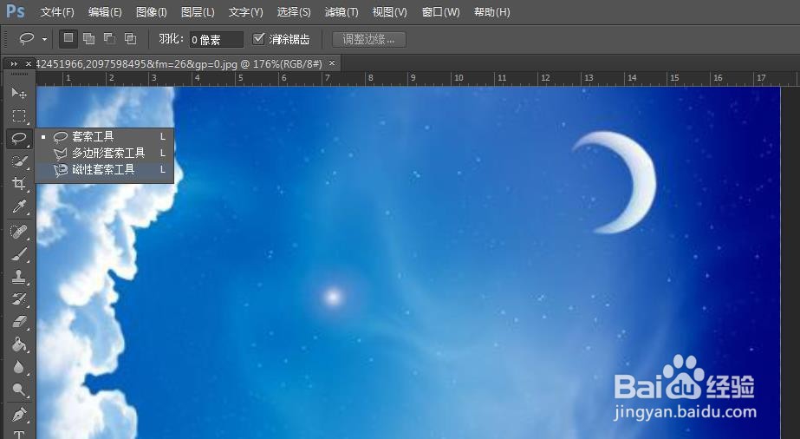Close the jpg document tab
The image size is (800, 439).
click(332, 63)
